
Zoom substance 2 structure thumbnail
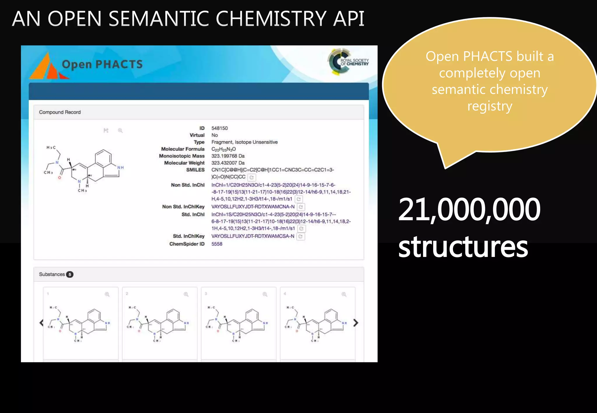pyautogui.click(x=186, y=294)
